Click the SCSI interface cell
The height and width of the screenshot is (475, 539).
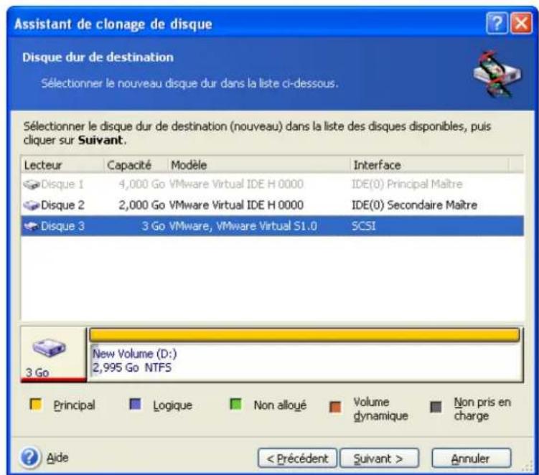pyautogui.click(x=363, y=226)
